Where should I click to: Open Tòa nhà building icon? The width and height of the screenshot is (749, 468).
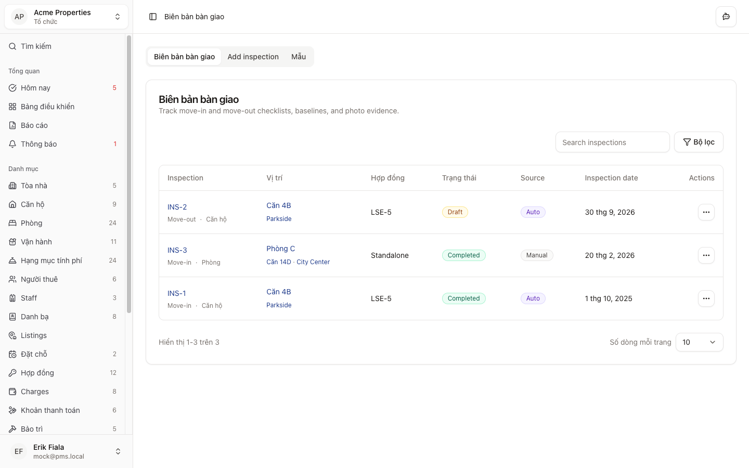tap(12, 186)
